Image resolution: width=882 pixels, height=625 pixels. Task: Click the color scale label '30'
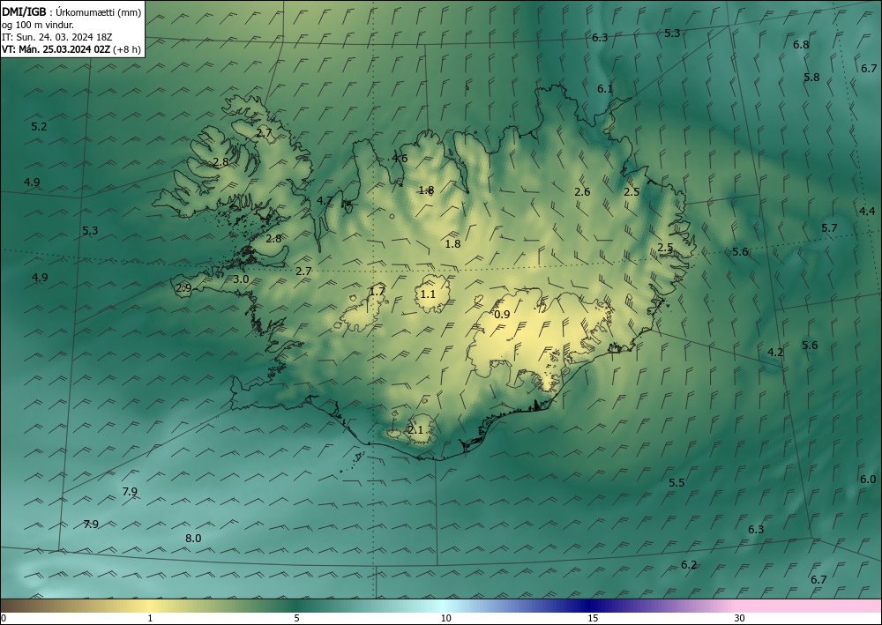pos(740,619)
